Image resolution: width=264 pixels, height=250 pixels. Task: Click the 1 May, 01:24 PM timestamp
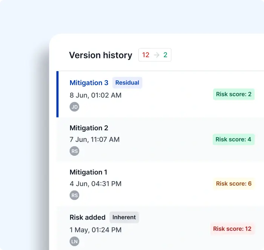coord(96,230)
